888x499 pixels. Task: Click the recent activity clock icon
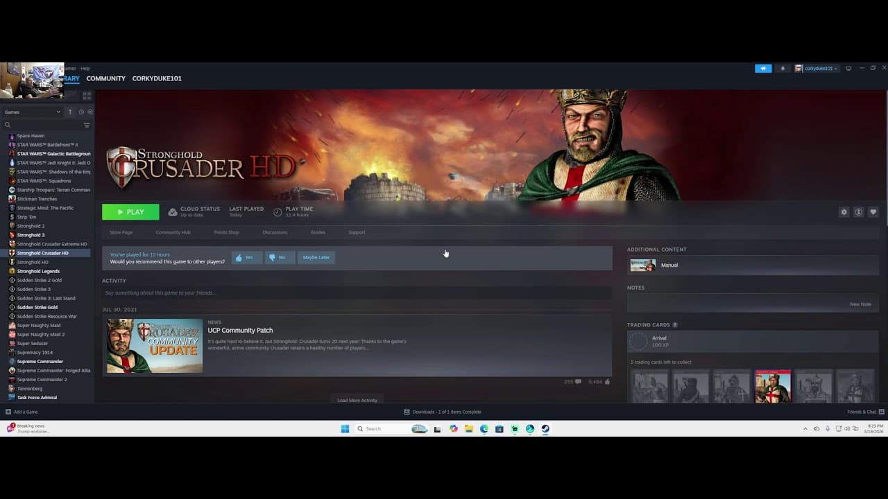point(81,112)
